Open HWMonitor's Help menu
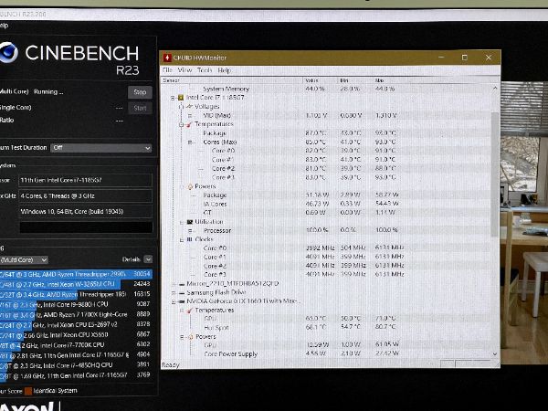548x411 pixels. [224, 70]
